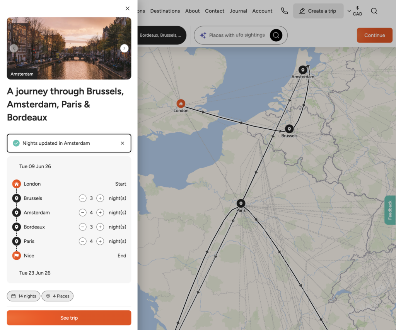Screen dimensions: 396x330
Task: Open search with the magnifying glass icon
Action: (x=374, y=11)
